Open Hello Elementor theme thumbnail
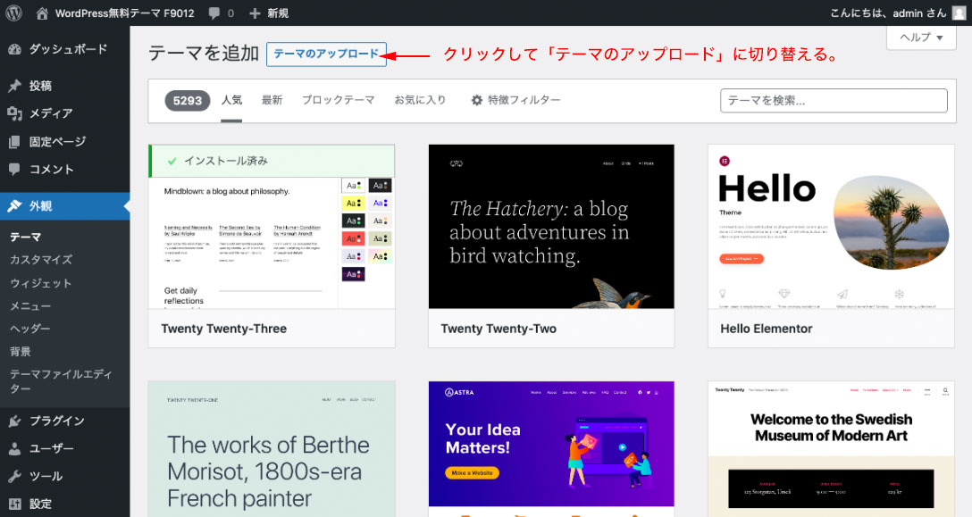This screenshot has height=517, width=972. coord(831,227)
